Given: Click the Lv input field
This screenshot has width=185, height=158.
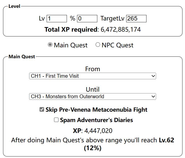Looking at the screenshot, I should pyautogui.click(x=57, y=18).
